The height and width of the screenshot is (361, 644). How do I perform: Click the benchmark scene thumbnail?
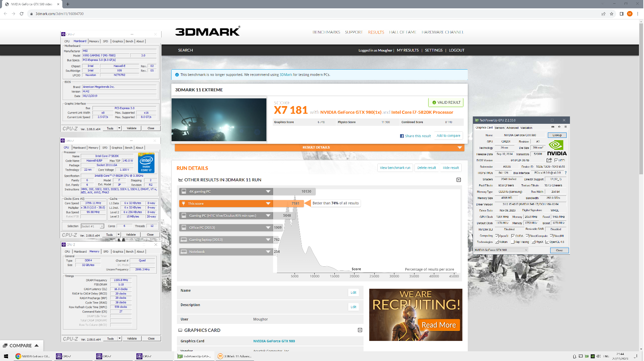[219, 120]
